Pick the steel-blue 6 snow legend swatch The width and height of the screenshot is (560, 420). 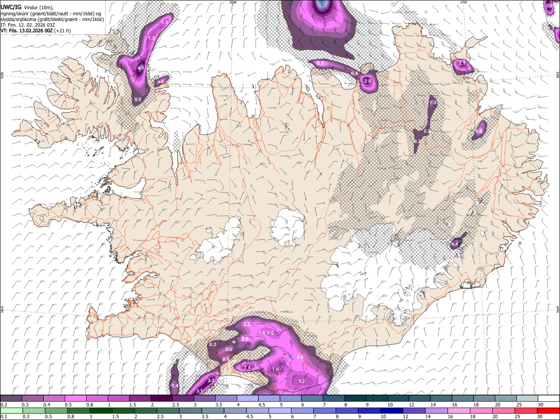(312, 398)
